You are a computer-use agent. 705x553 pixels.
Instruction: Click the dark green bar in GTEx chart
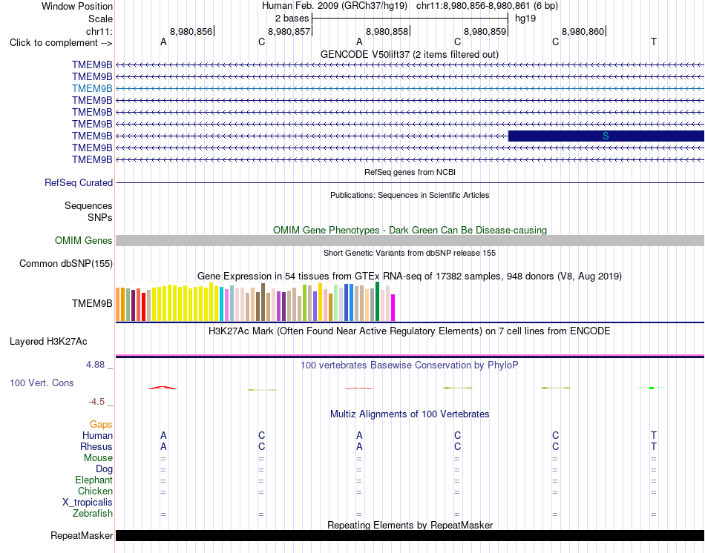click(x=377, y=302)
